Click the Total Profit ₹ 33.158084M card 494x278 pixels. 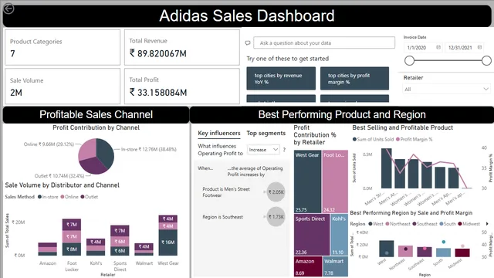[x=182, y=86]
